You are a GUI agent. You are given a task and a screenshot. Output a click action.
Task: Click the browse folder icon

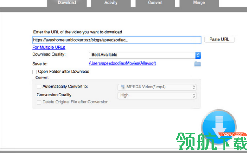197,64
